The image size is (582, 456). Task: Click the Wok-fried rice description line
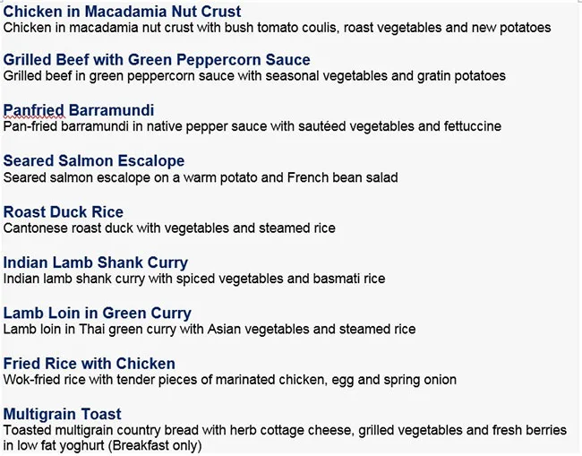[229, 380]
